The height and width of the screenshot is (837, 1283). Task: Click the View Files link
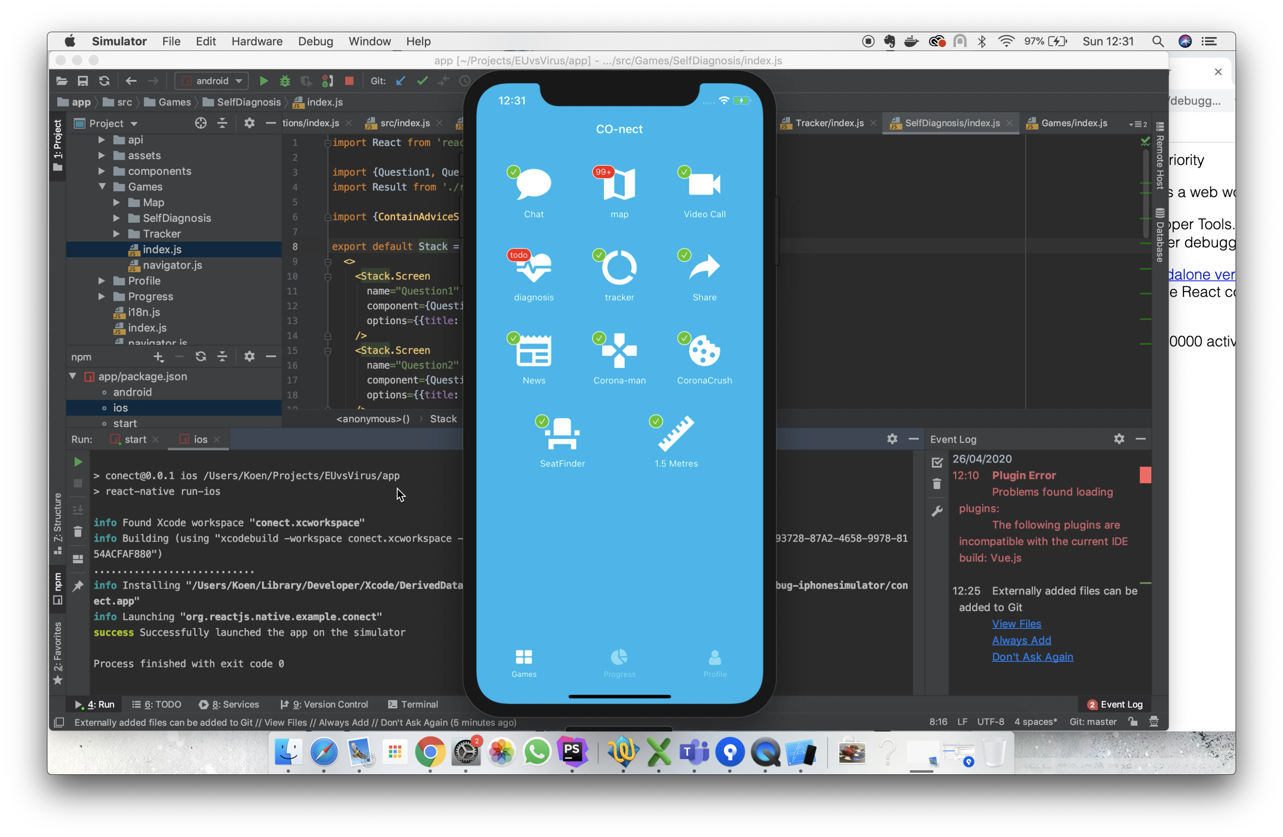coord(1016,624)
